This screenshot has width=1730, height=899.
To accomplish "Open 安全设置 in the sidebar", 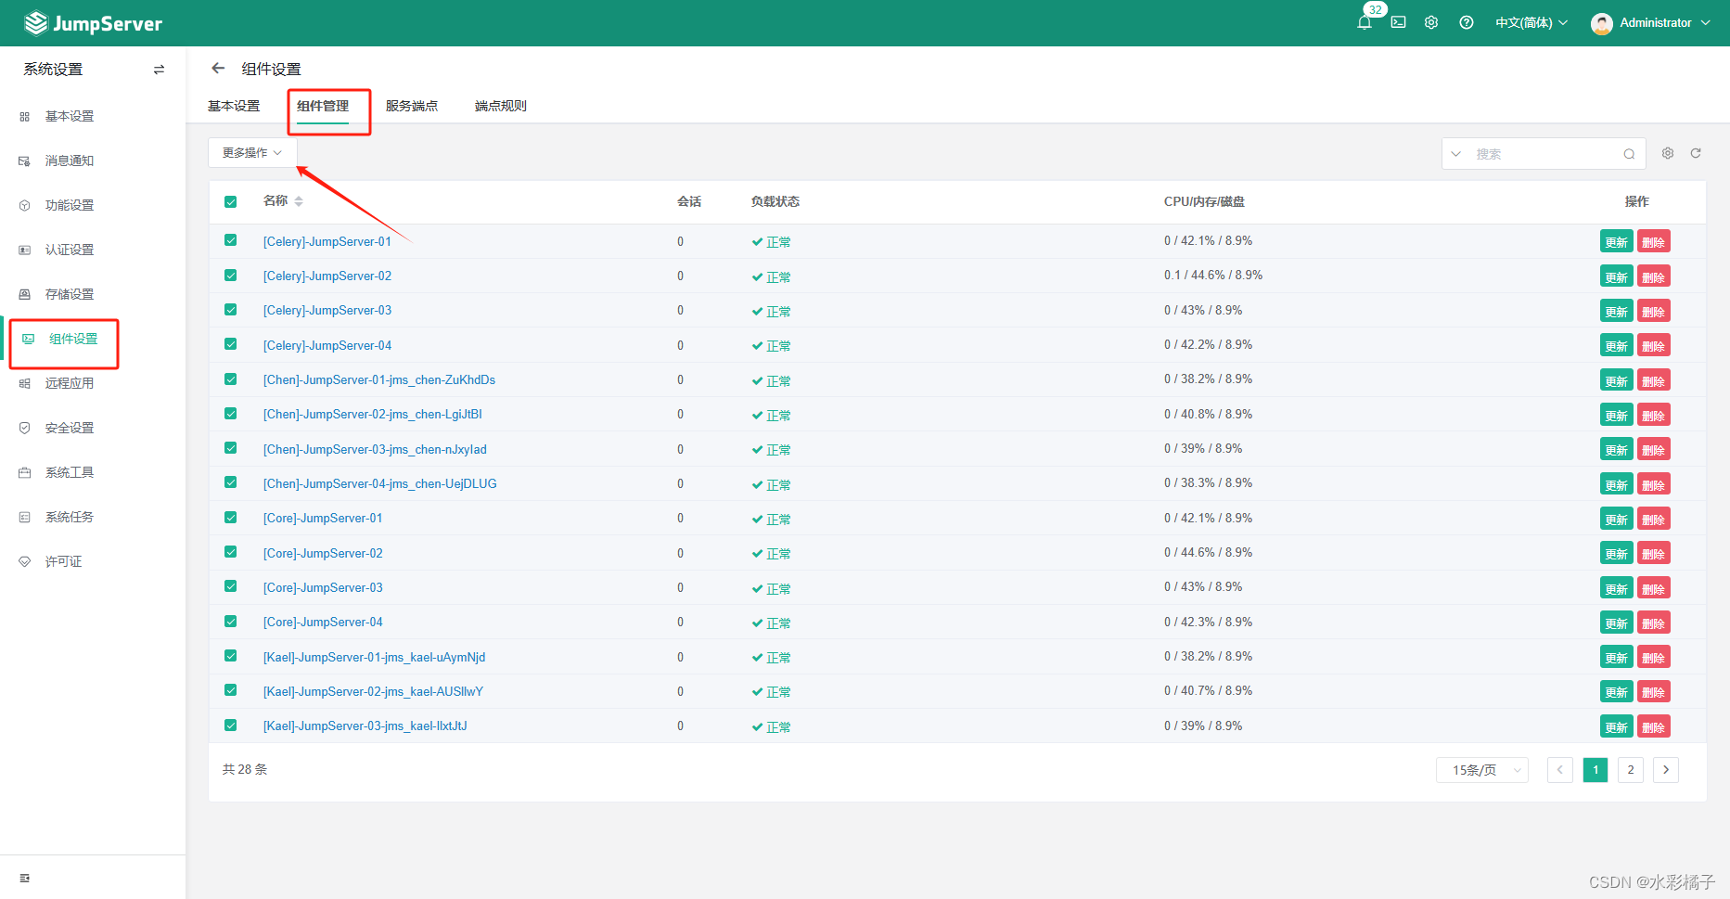I will coord(70,428).
